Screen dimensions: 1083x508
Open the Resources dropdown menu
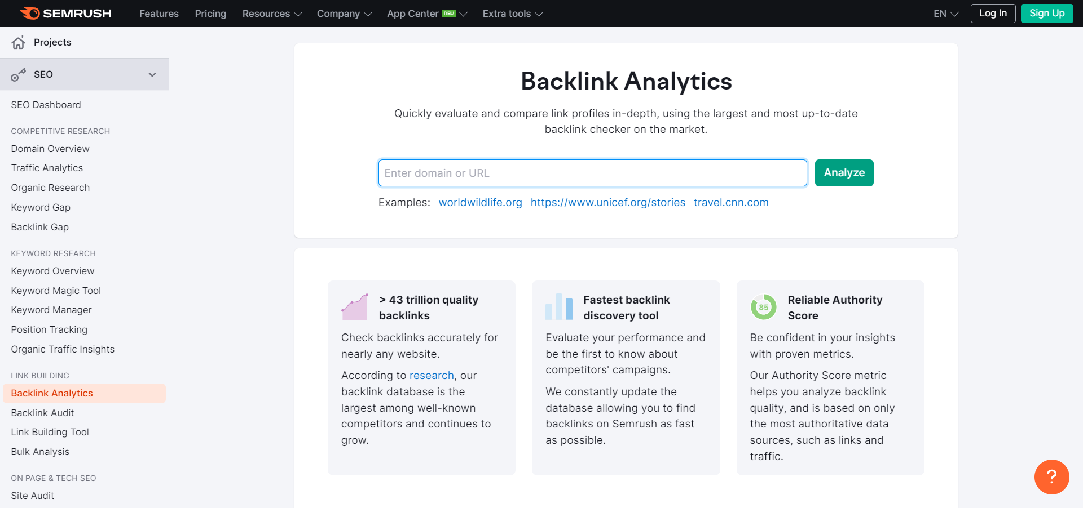(272, 14)
